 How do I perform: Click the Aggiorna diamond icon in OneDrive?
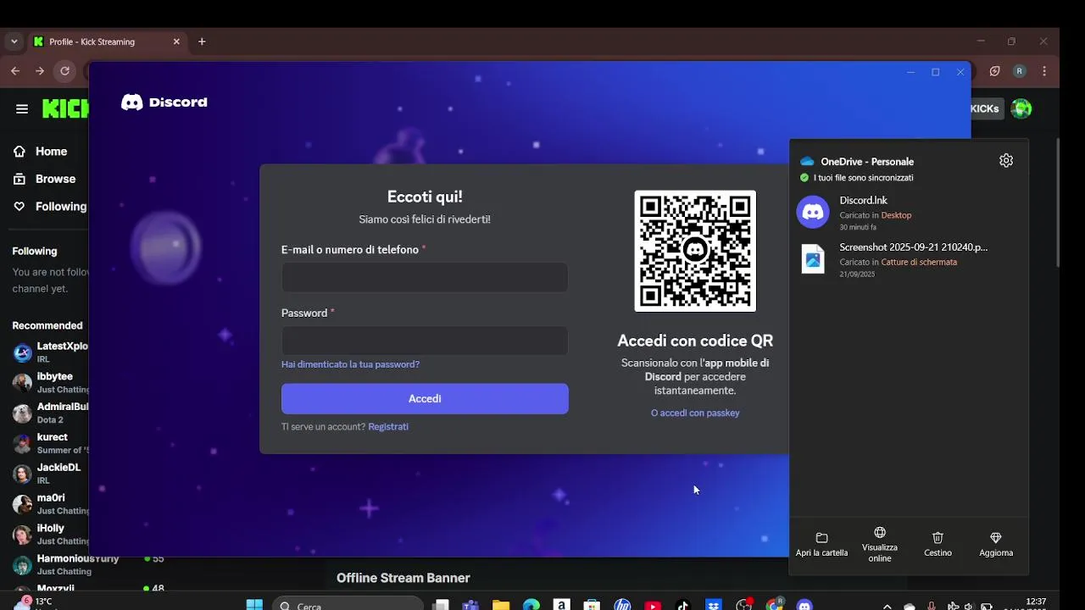click(996, 538)
